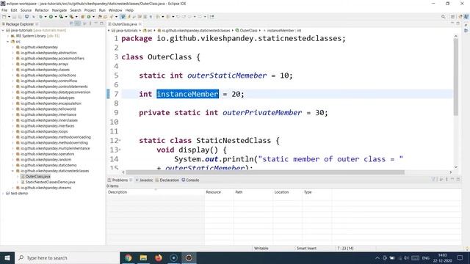Click the Open Task toolbar icon

(x=105, y=17)
